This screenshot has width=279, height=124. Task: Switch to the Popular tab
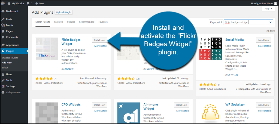point(71,22)
